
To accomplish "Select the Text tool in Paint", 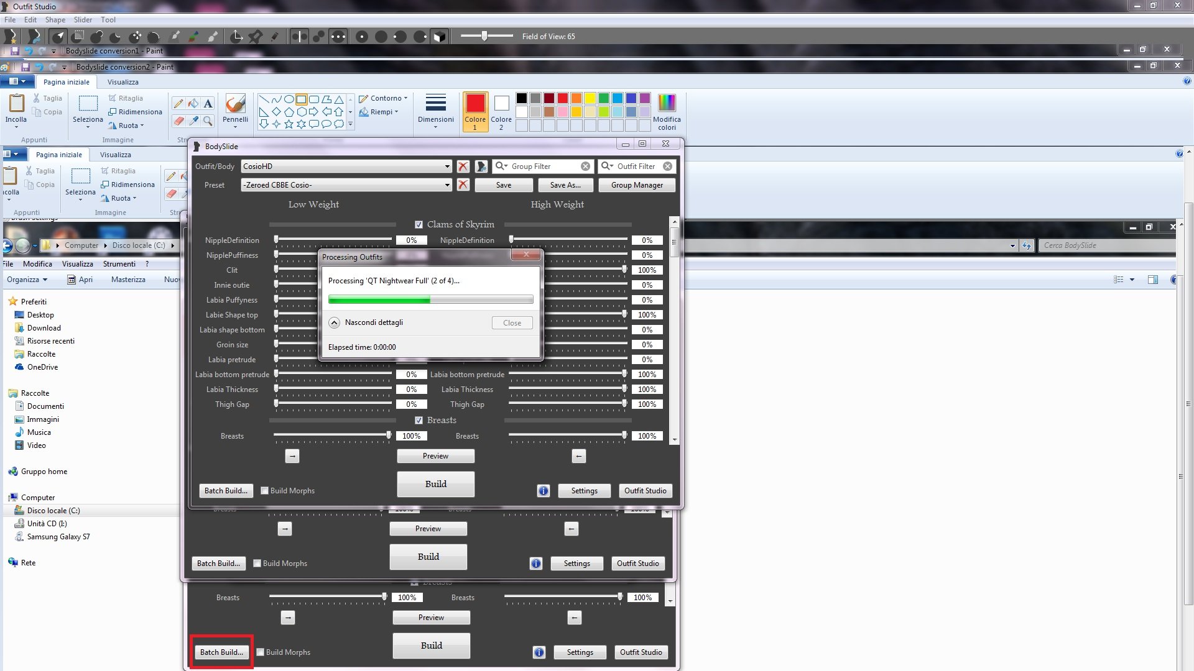I will [x=208, y=103].
